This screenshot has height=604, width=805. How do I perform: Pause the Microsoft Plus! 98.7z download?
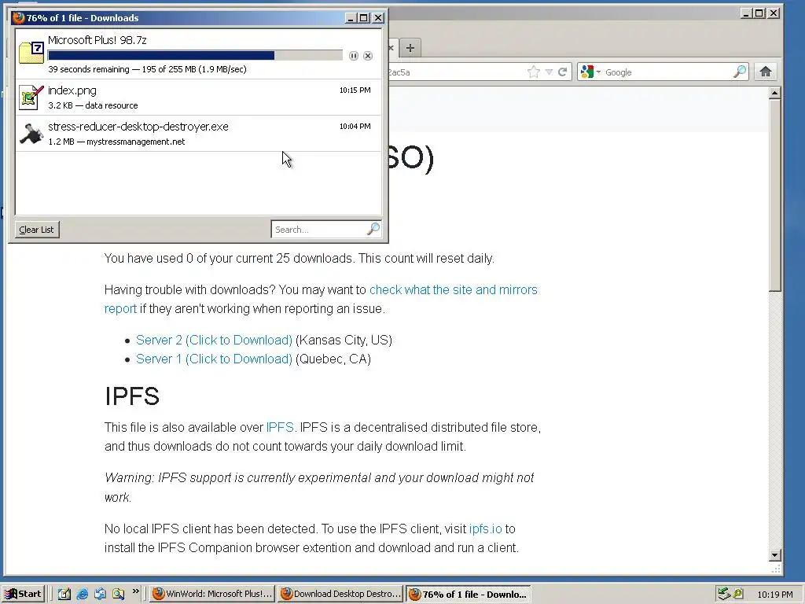(x=353, y=56)
